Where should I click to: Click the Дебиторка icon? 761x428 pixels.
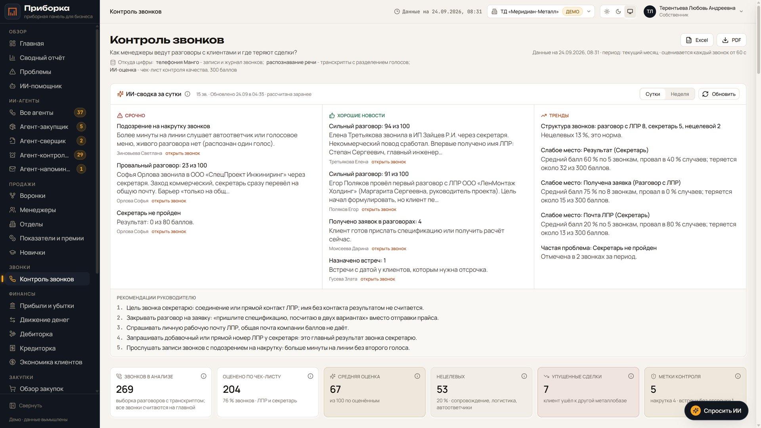tap(12, 334)
